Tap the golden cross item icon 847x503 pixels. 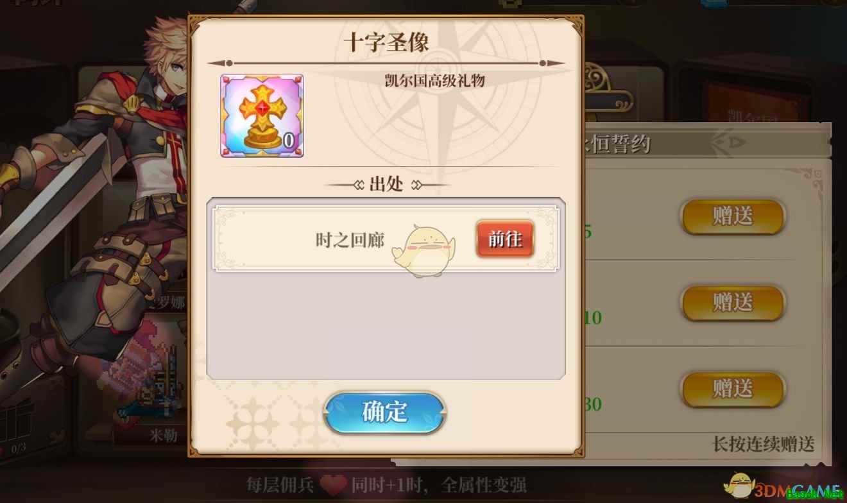[262, 115]
